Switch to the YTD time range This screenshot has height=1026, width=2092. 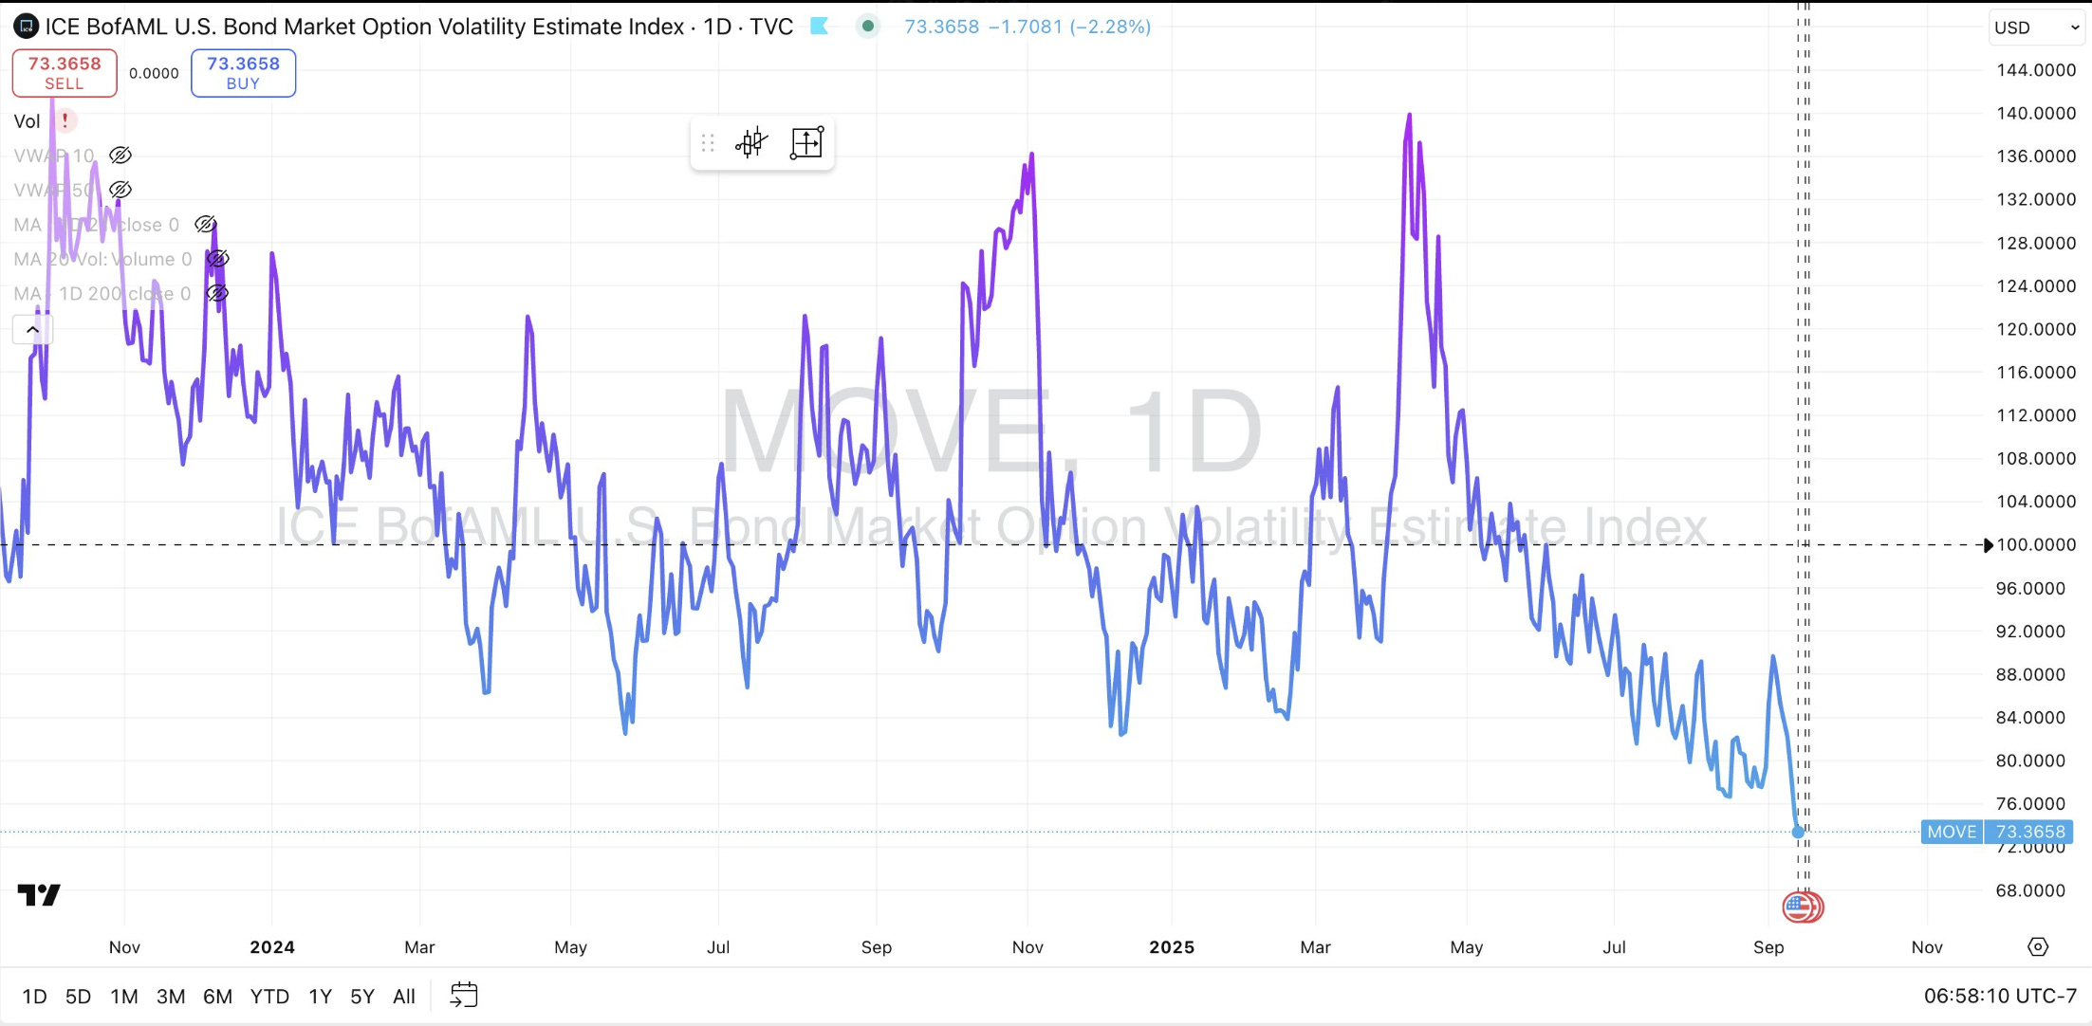tap(269, 997)
